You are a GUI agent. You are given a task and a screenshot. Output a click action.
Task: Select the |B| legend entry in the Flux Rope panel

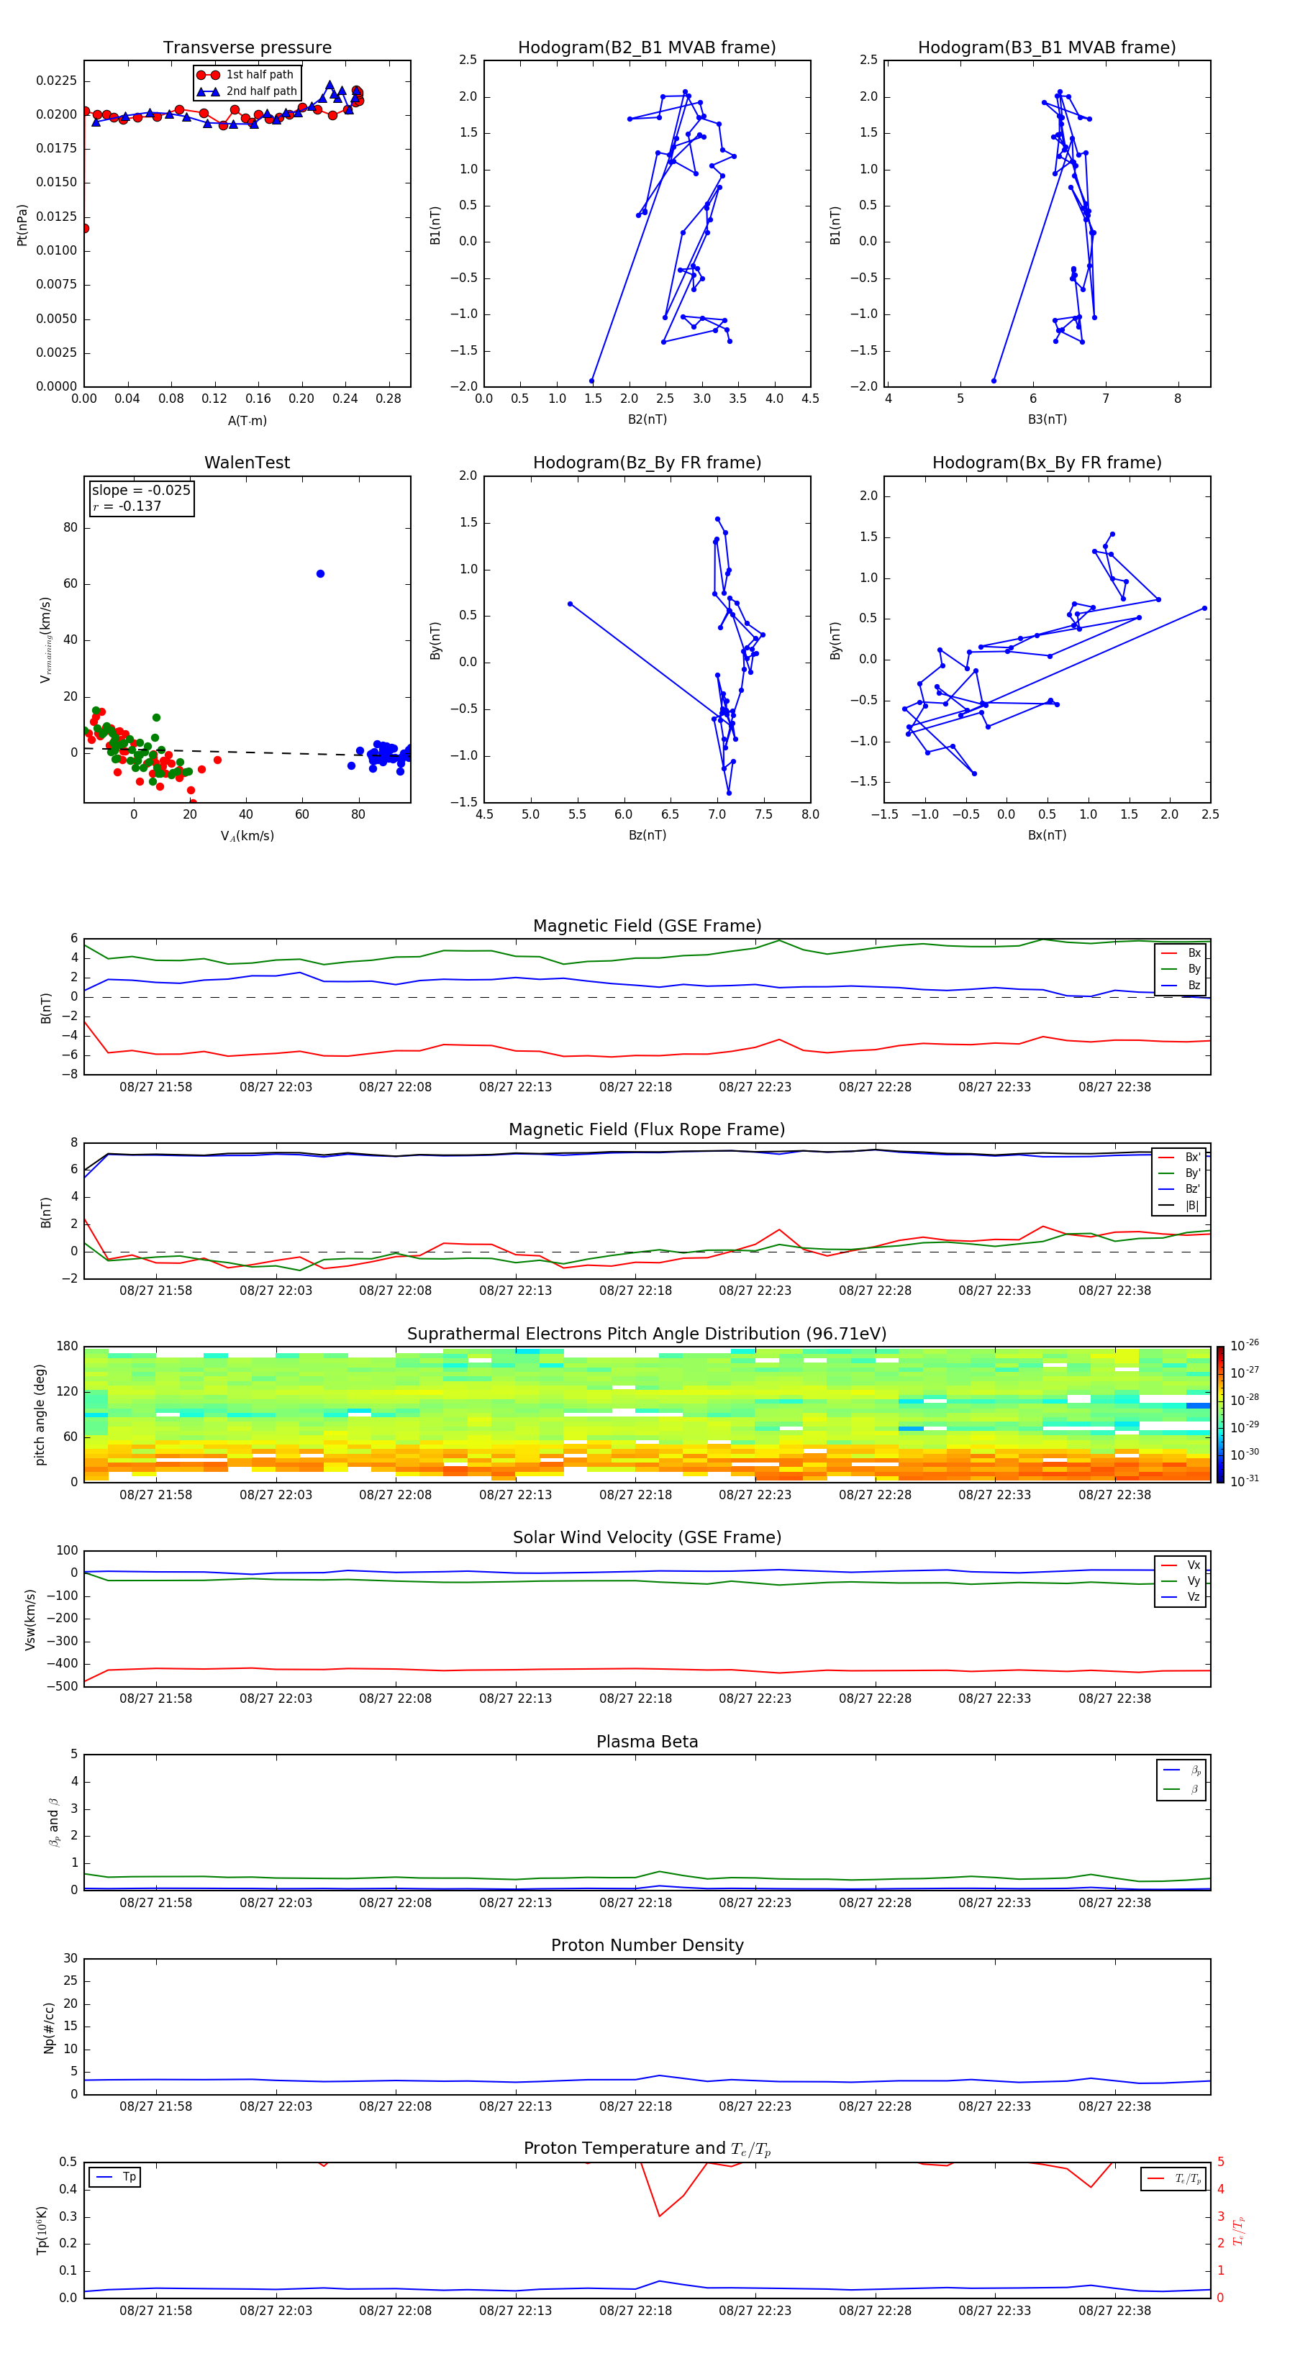pos(1180,1206)
